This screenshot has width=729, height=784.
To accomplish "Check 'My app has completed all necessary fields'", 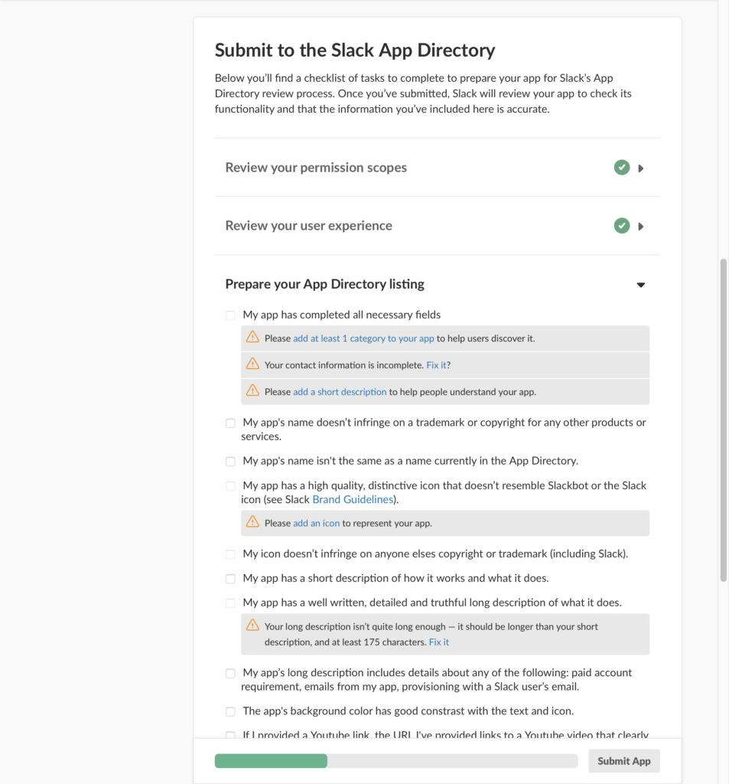I will point(230,315).
